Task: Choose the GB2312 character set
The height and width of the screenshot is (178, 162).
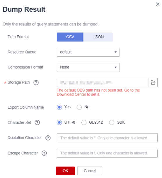Action: click(84, 122)
